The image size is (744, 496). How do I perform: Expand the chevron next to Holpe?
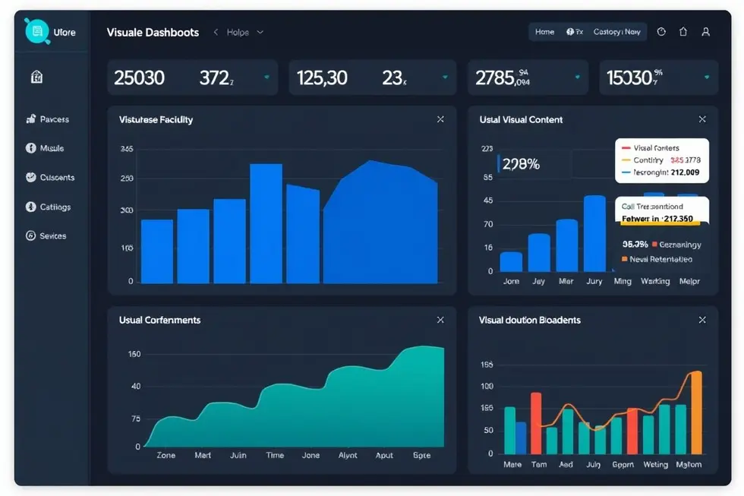tap(260, 33)
